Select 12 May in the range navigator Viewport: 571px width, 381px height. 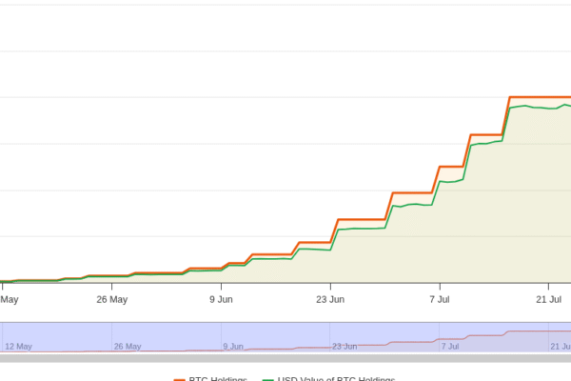pyautogui.click(x=19, y=346)
